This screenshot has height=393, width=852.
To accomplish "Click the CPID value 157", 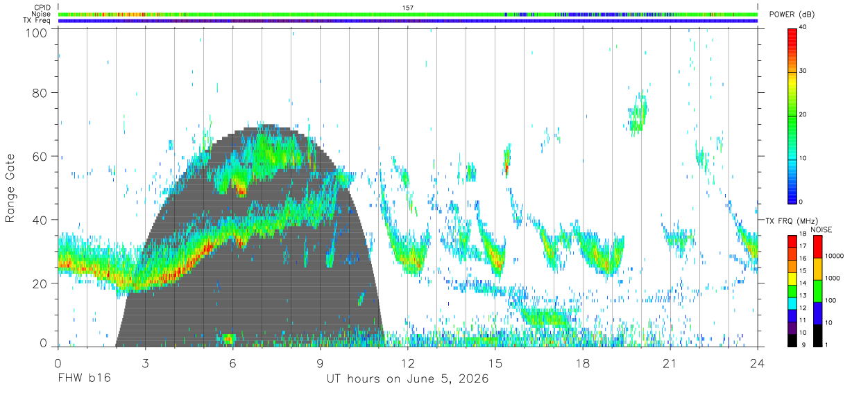I will (x=408, y=8).
